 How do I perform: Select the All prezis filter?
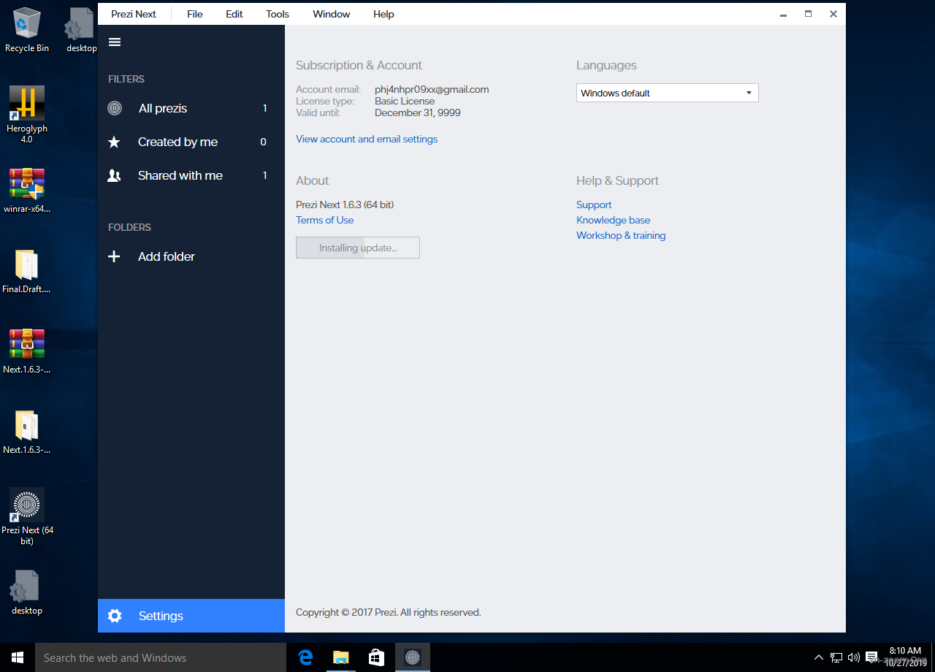click(191, 108)
